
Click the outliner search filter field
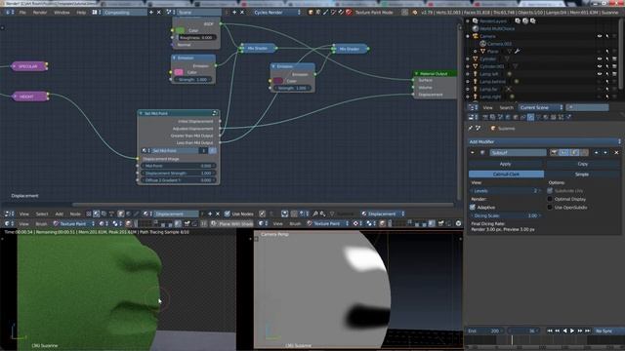pos(587,107)
